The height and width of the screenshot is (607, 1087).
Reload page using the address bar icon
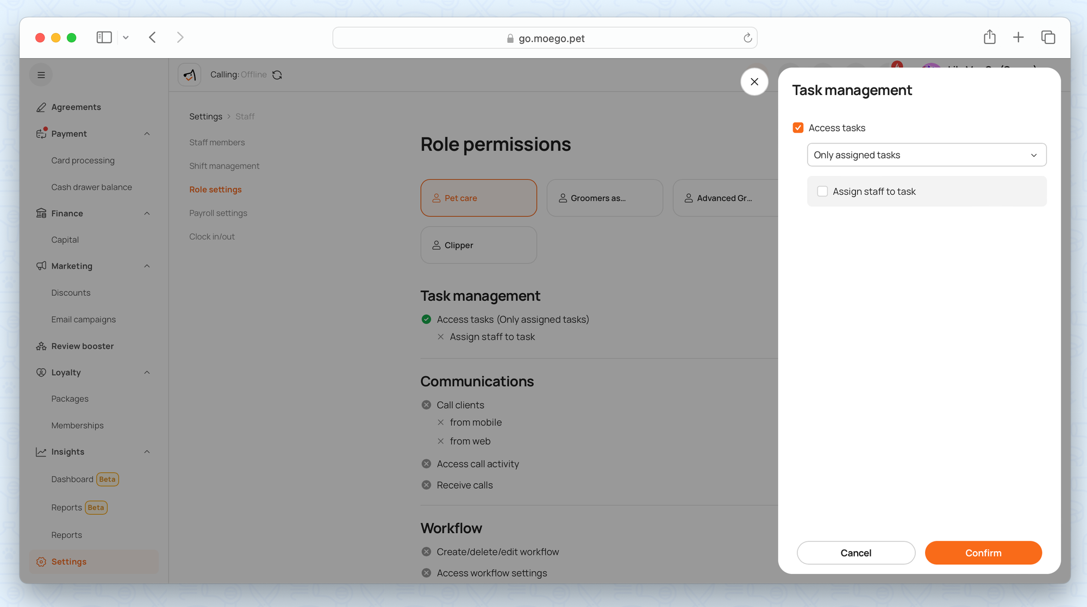747,38
